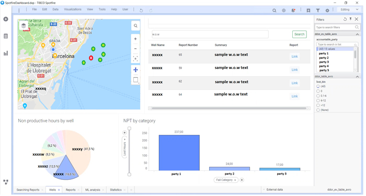
Task: Add axis with plus above Lost Hours
Action: [x=124, y=133]
